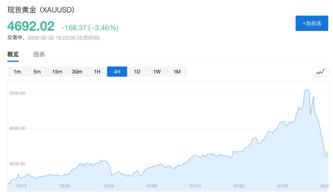The height and width of the screenshot is (195, 333).
Task: Switch chart to 30m interval
Action: (77, 72)
